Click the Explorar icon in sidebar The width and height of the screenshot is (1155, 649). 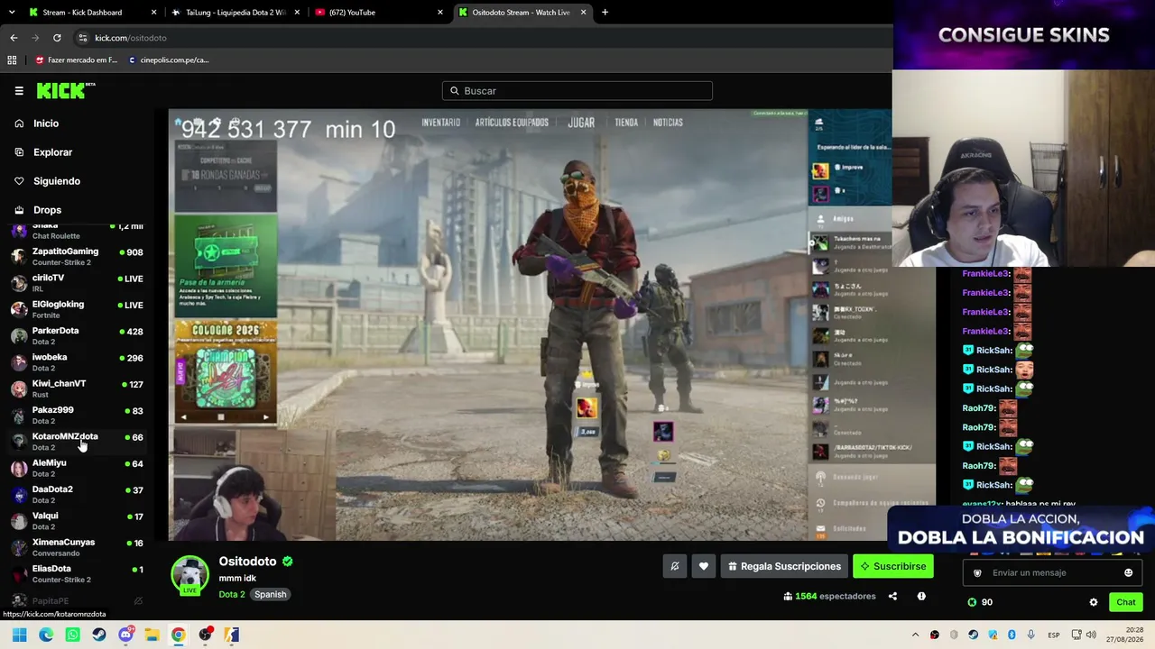[19, 152]
